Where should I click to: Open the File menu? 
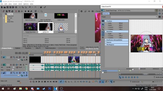pyautogui.click(x=2, y=4)
